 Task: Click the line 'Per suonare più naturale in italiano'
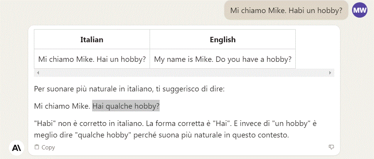129,89
